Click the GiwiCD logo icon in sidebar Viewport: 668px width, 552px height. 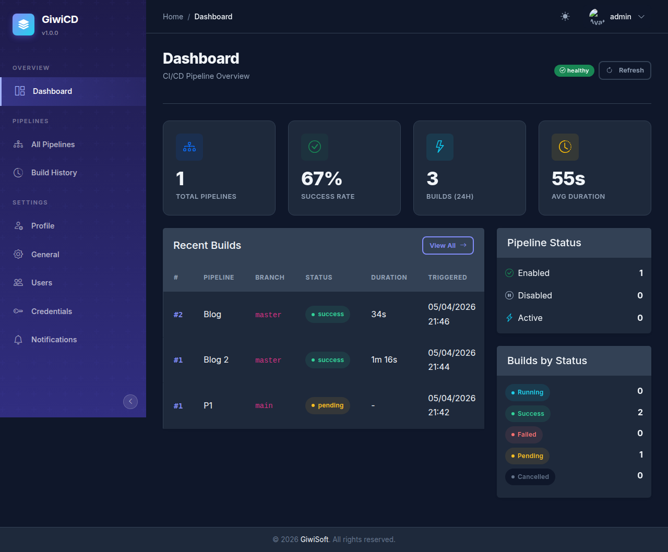[x=23, y=24]
